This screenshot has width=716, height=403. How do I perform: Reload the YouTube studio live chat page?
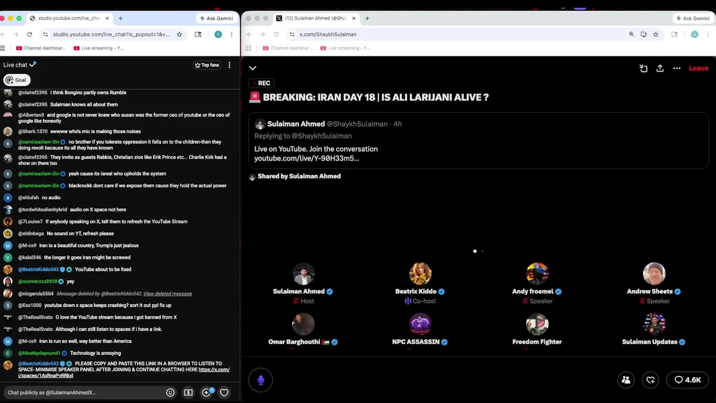[30, 35]
